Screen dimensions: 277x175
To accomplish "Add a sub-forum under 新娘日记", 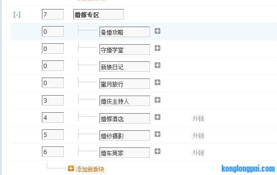I will coord(158,65).
